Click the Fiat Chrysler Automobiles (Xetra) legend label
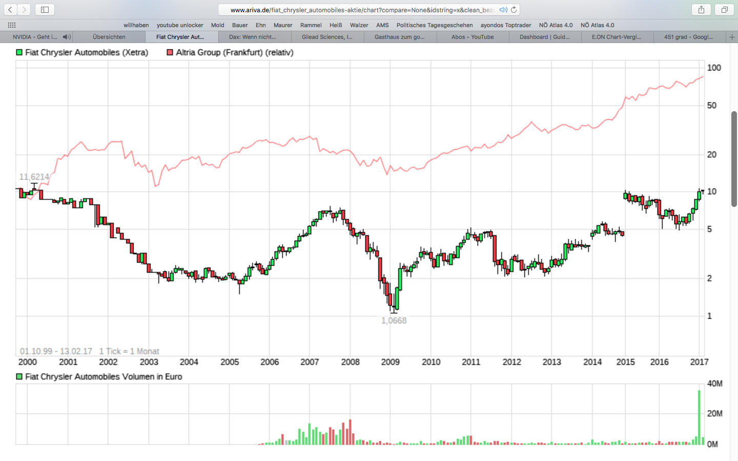The height and width of the screenshot is (461, 738). tap(87, 52)
